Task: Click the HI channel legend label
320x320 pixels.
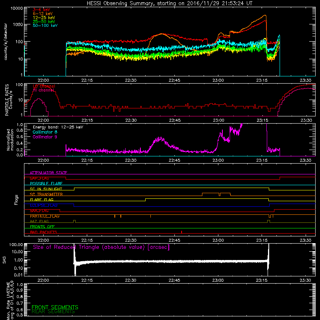Action: coord(43,90)
